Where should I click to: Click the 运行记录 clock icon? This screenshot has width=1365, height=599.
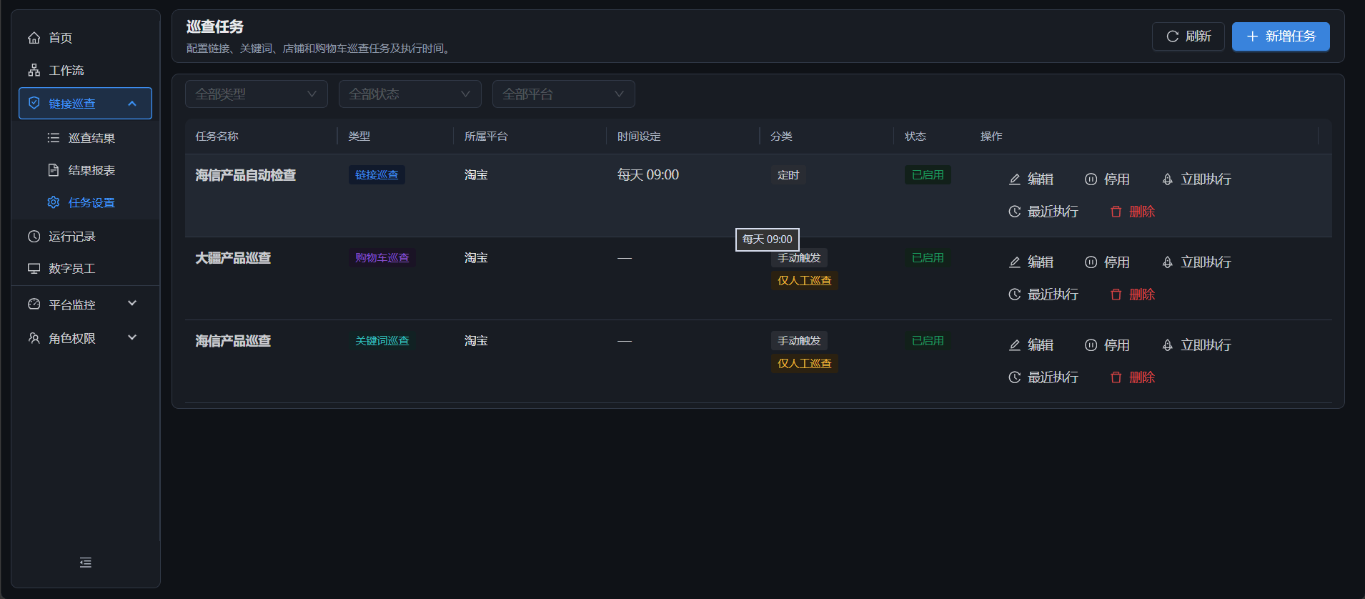pyautogui.click(x=34, y=237)
